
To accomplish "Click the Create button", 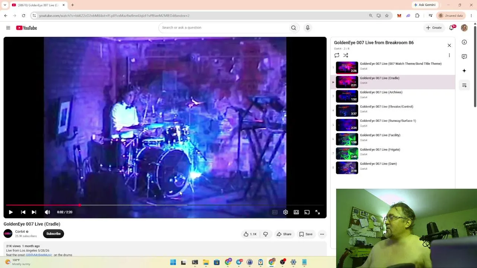I will click(x=434, y=28).
